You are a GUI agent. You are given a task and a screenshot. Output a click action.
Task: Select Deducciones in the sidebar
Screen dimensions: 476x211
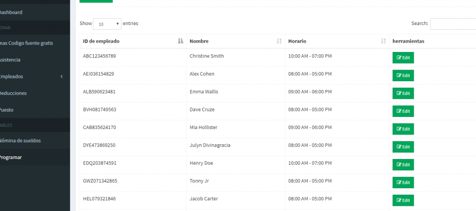(x=13, y=93)
